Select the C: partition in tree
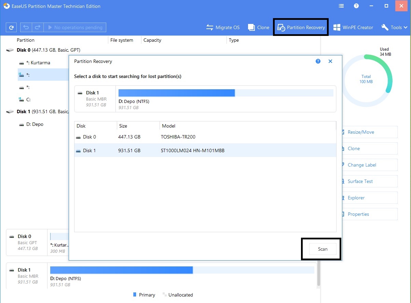 tap(28, 100)
